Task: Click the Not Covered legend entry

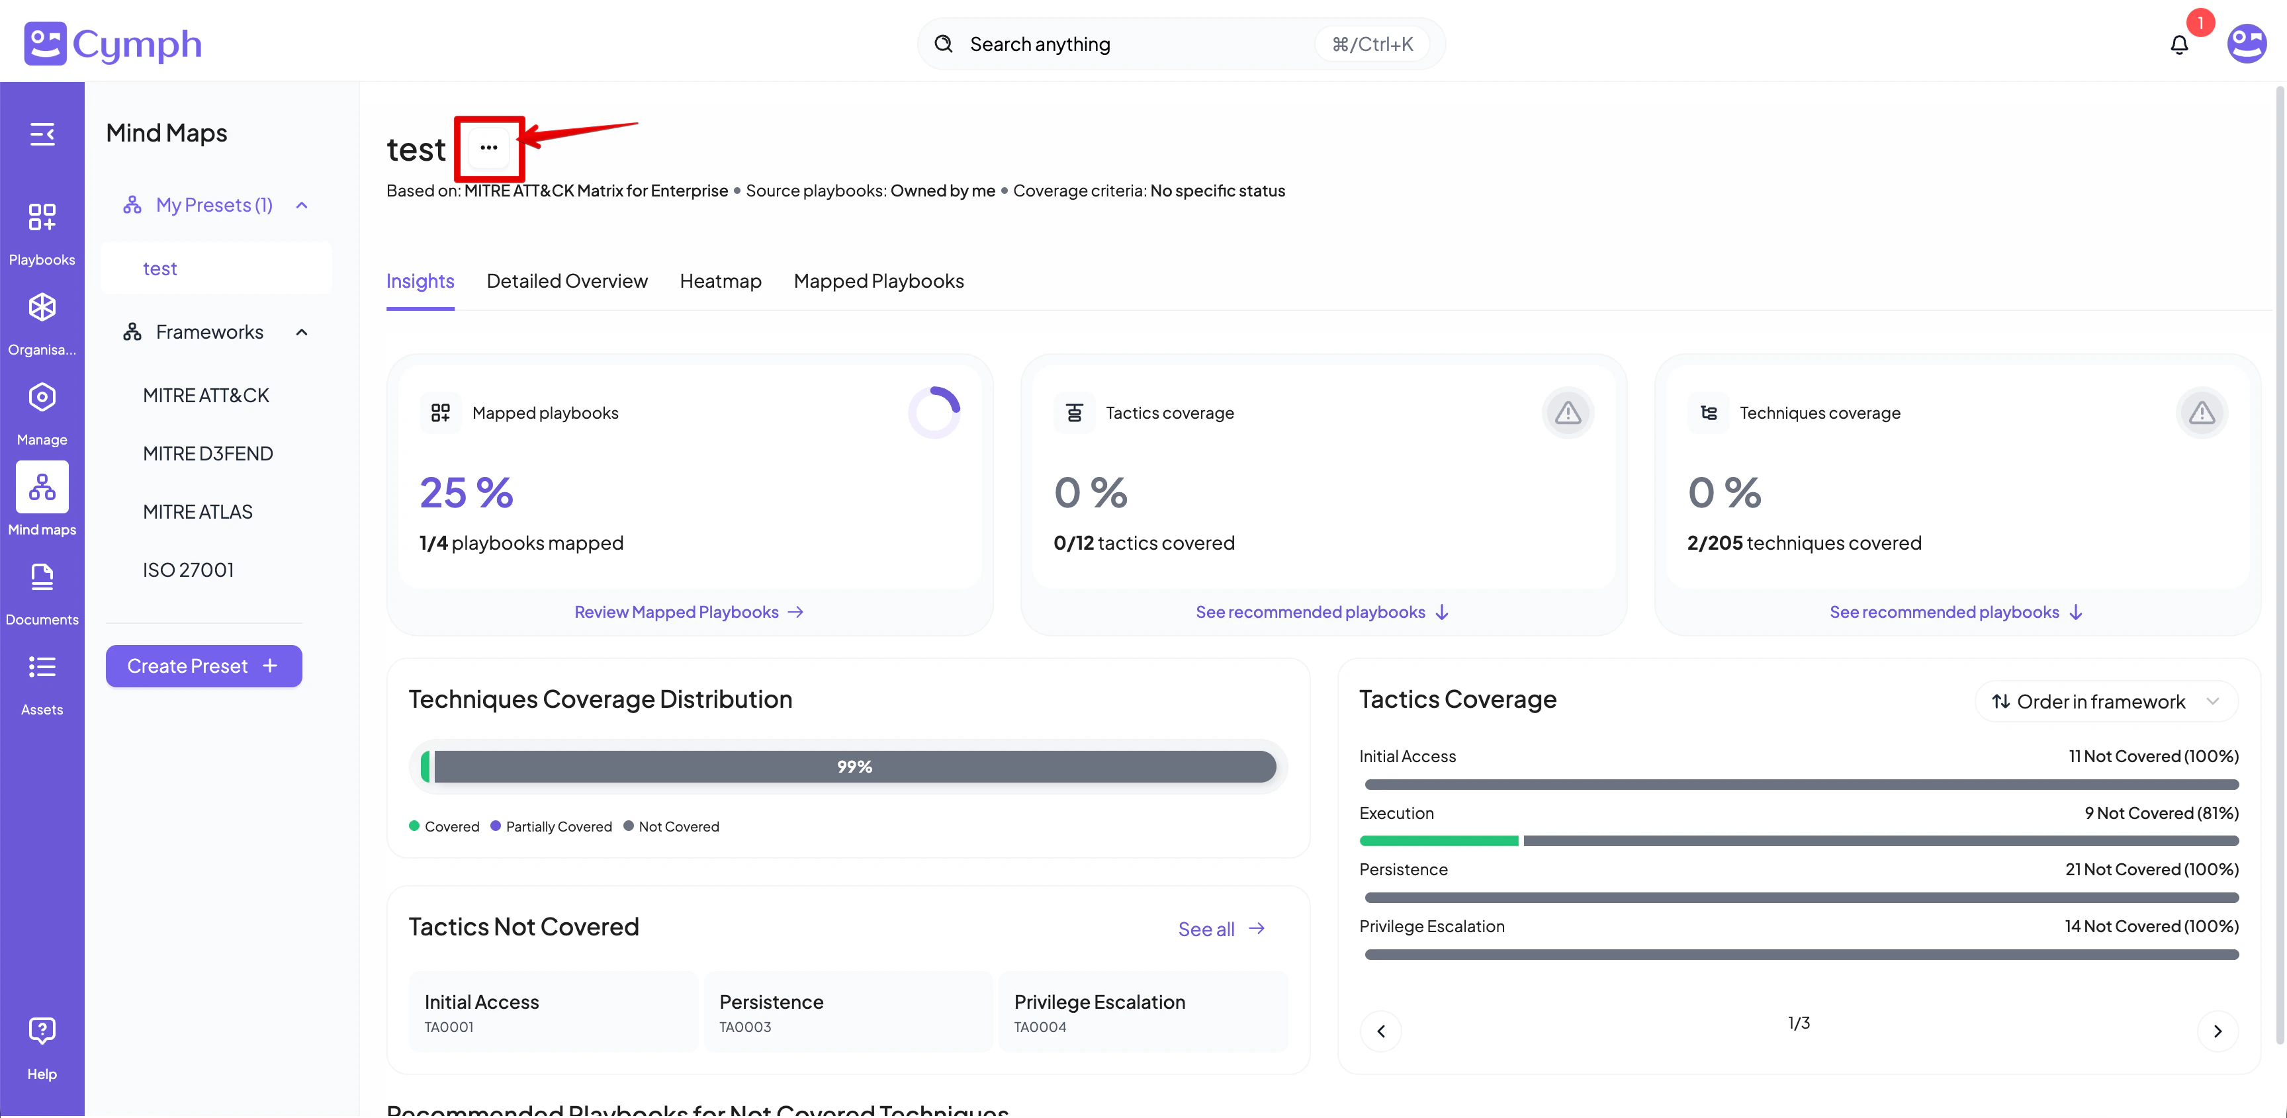Action: (x=671, y=827)
